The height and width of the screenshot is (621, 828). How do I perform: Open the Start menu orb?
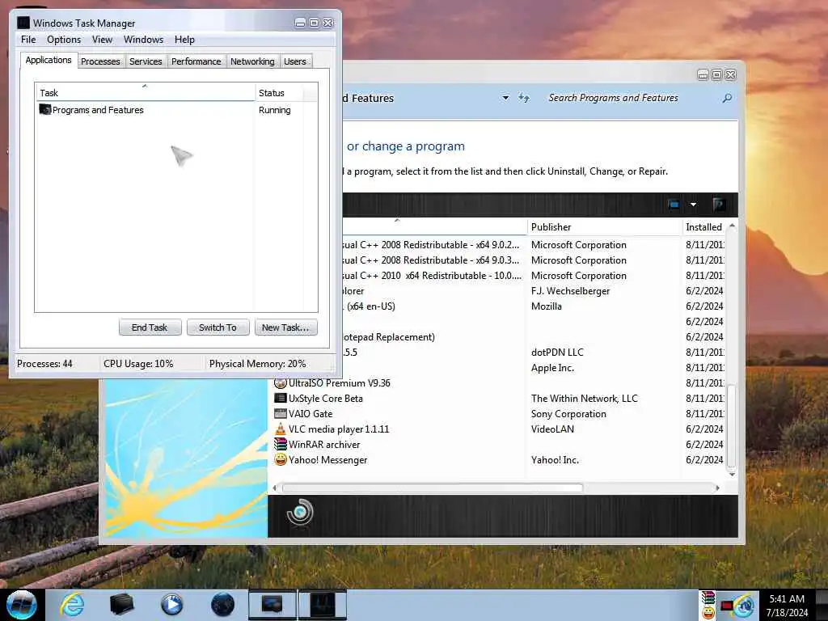coord(21,605)
